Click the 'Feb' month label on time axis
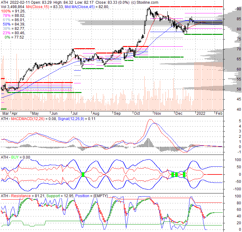242x232 pixels. 219,114
